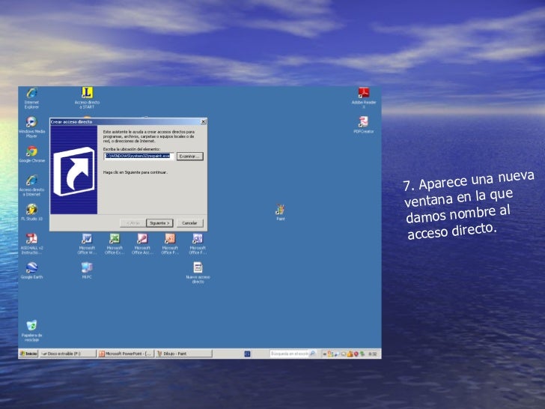Viewport: 545px width, 409px height.
Task: Select the MI PC desktop icon
Action: 87,267
